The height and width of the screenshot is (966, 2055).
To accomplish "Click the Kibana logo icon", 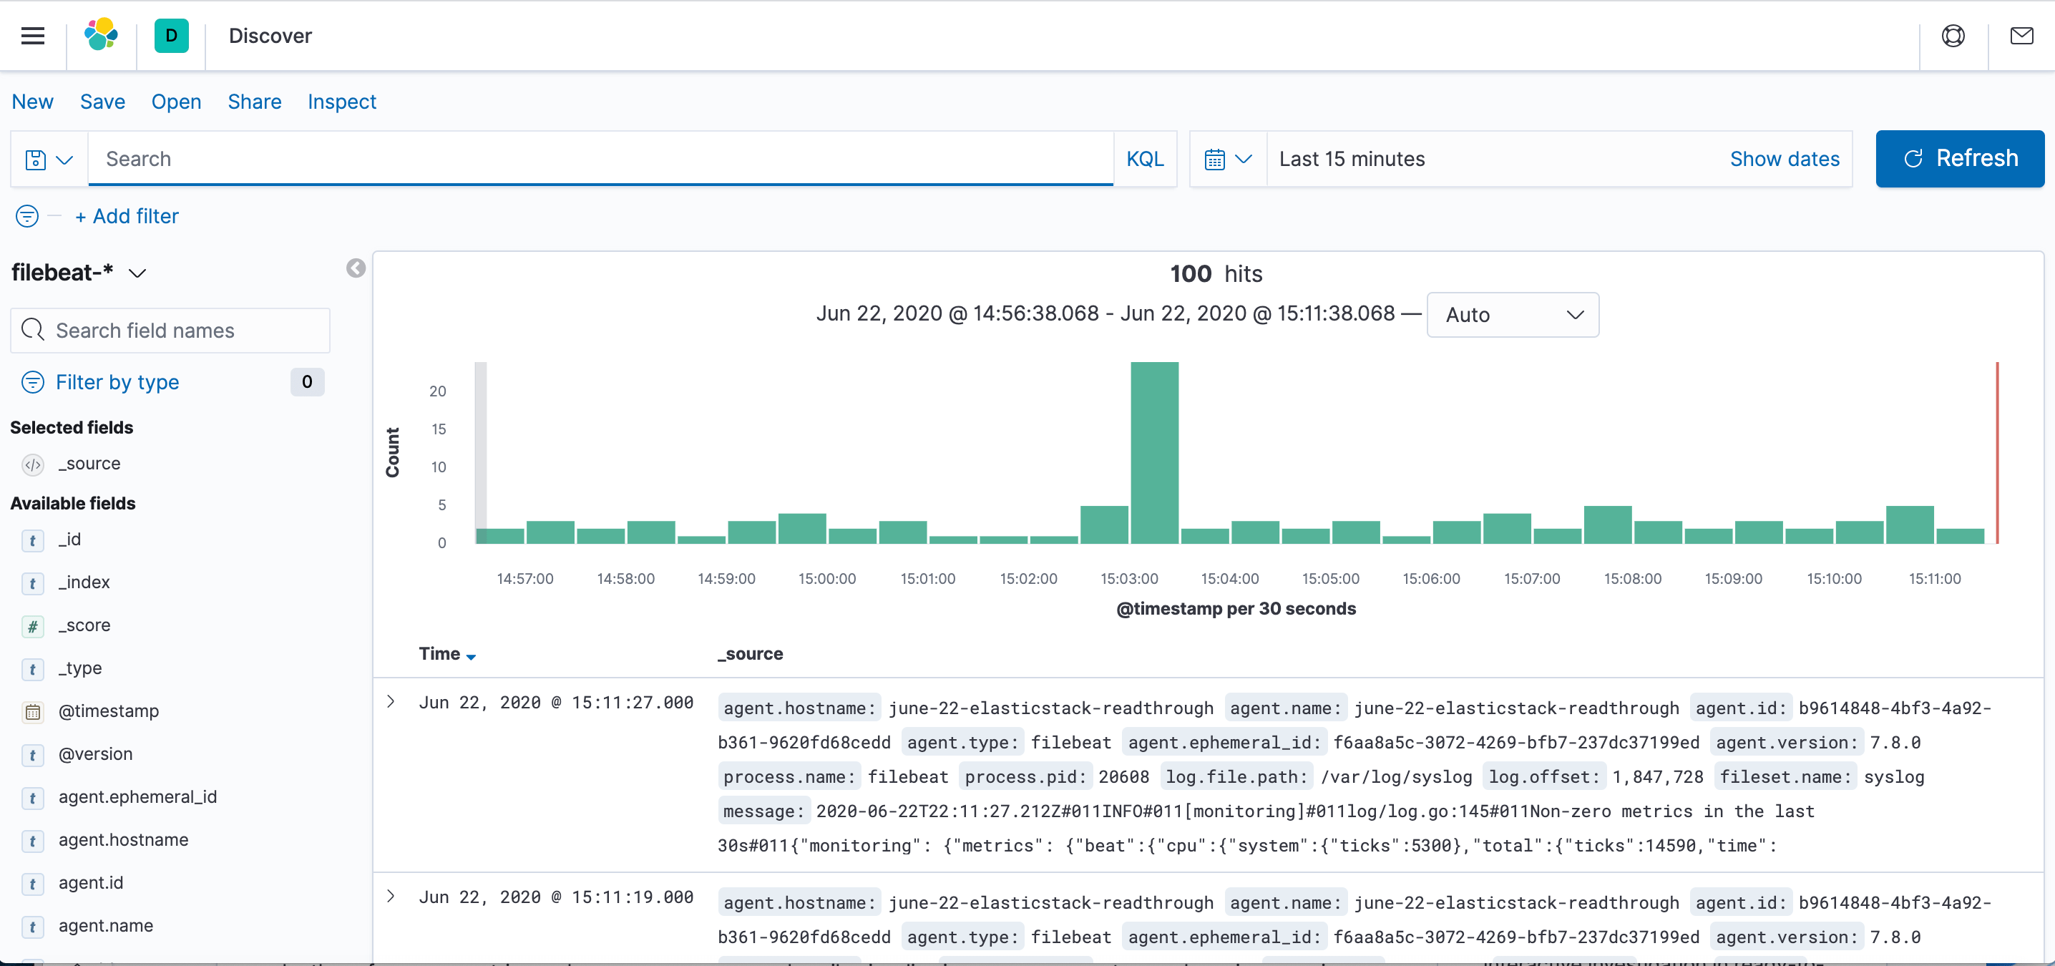I will tap(102, 35).
